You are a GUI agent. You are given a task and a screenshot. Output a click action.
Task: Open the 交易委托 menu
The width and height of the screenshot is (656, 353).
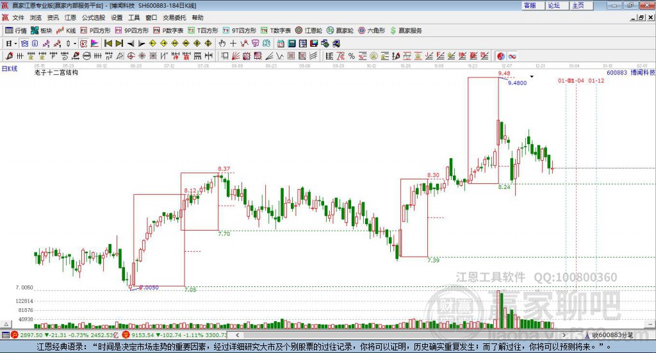(x=174, y=17)
